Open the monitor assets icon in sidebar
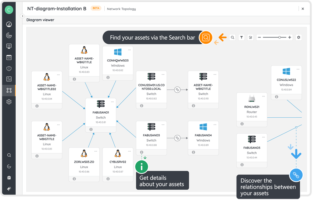The image size is (313, 200). tap(9, 46)
